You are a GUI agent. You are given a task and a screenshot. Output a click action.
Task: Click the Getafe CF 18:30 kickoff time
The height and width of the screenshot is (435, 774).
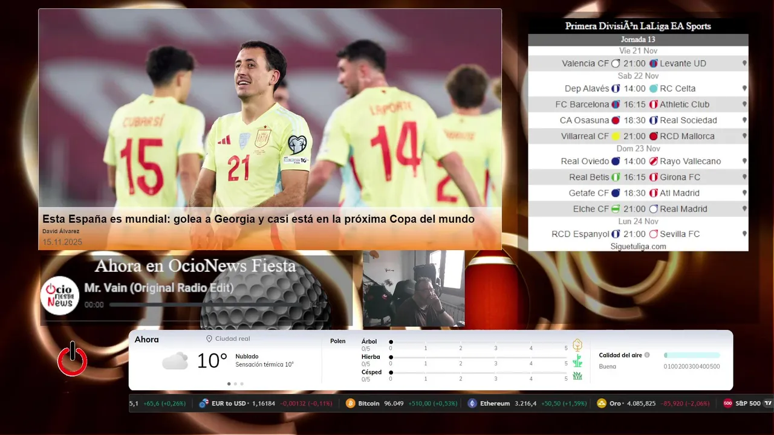click(635, 193)
